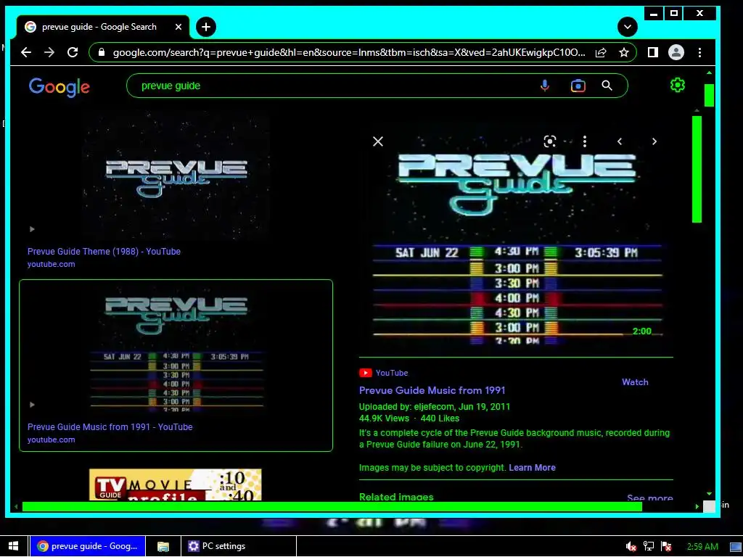The width and height of the screenshot is (743, 557).
Task: Open Chrome's three-dot menu
Action: 700,52
